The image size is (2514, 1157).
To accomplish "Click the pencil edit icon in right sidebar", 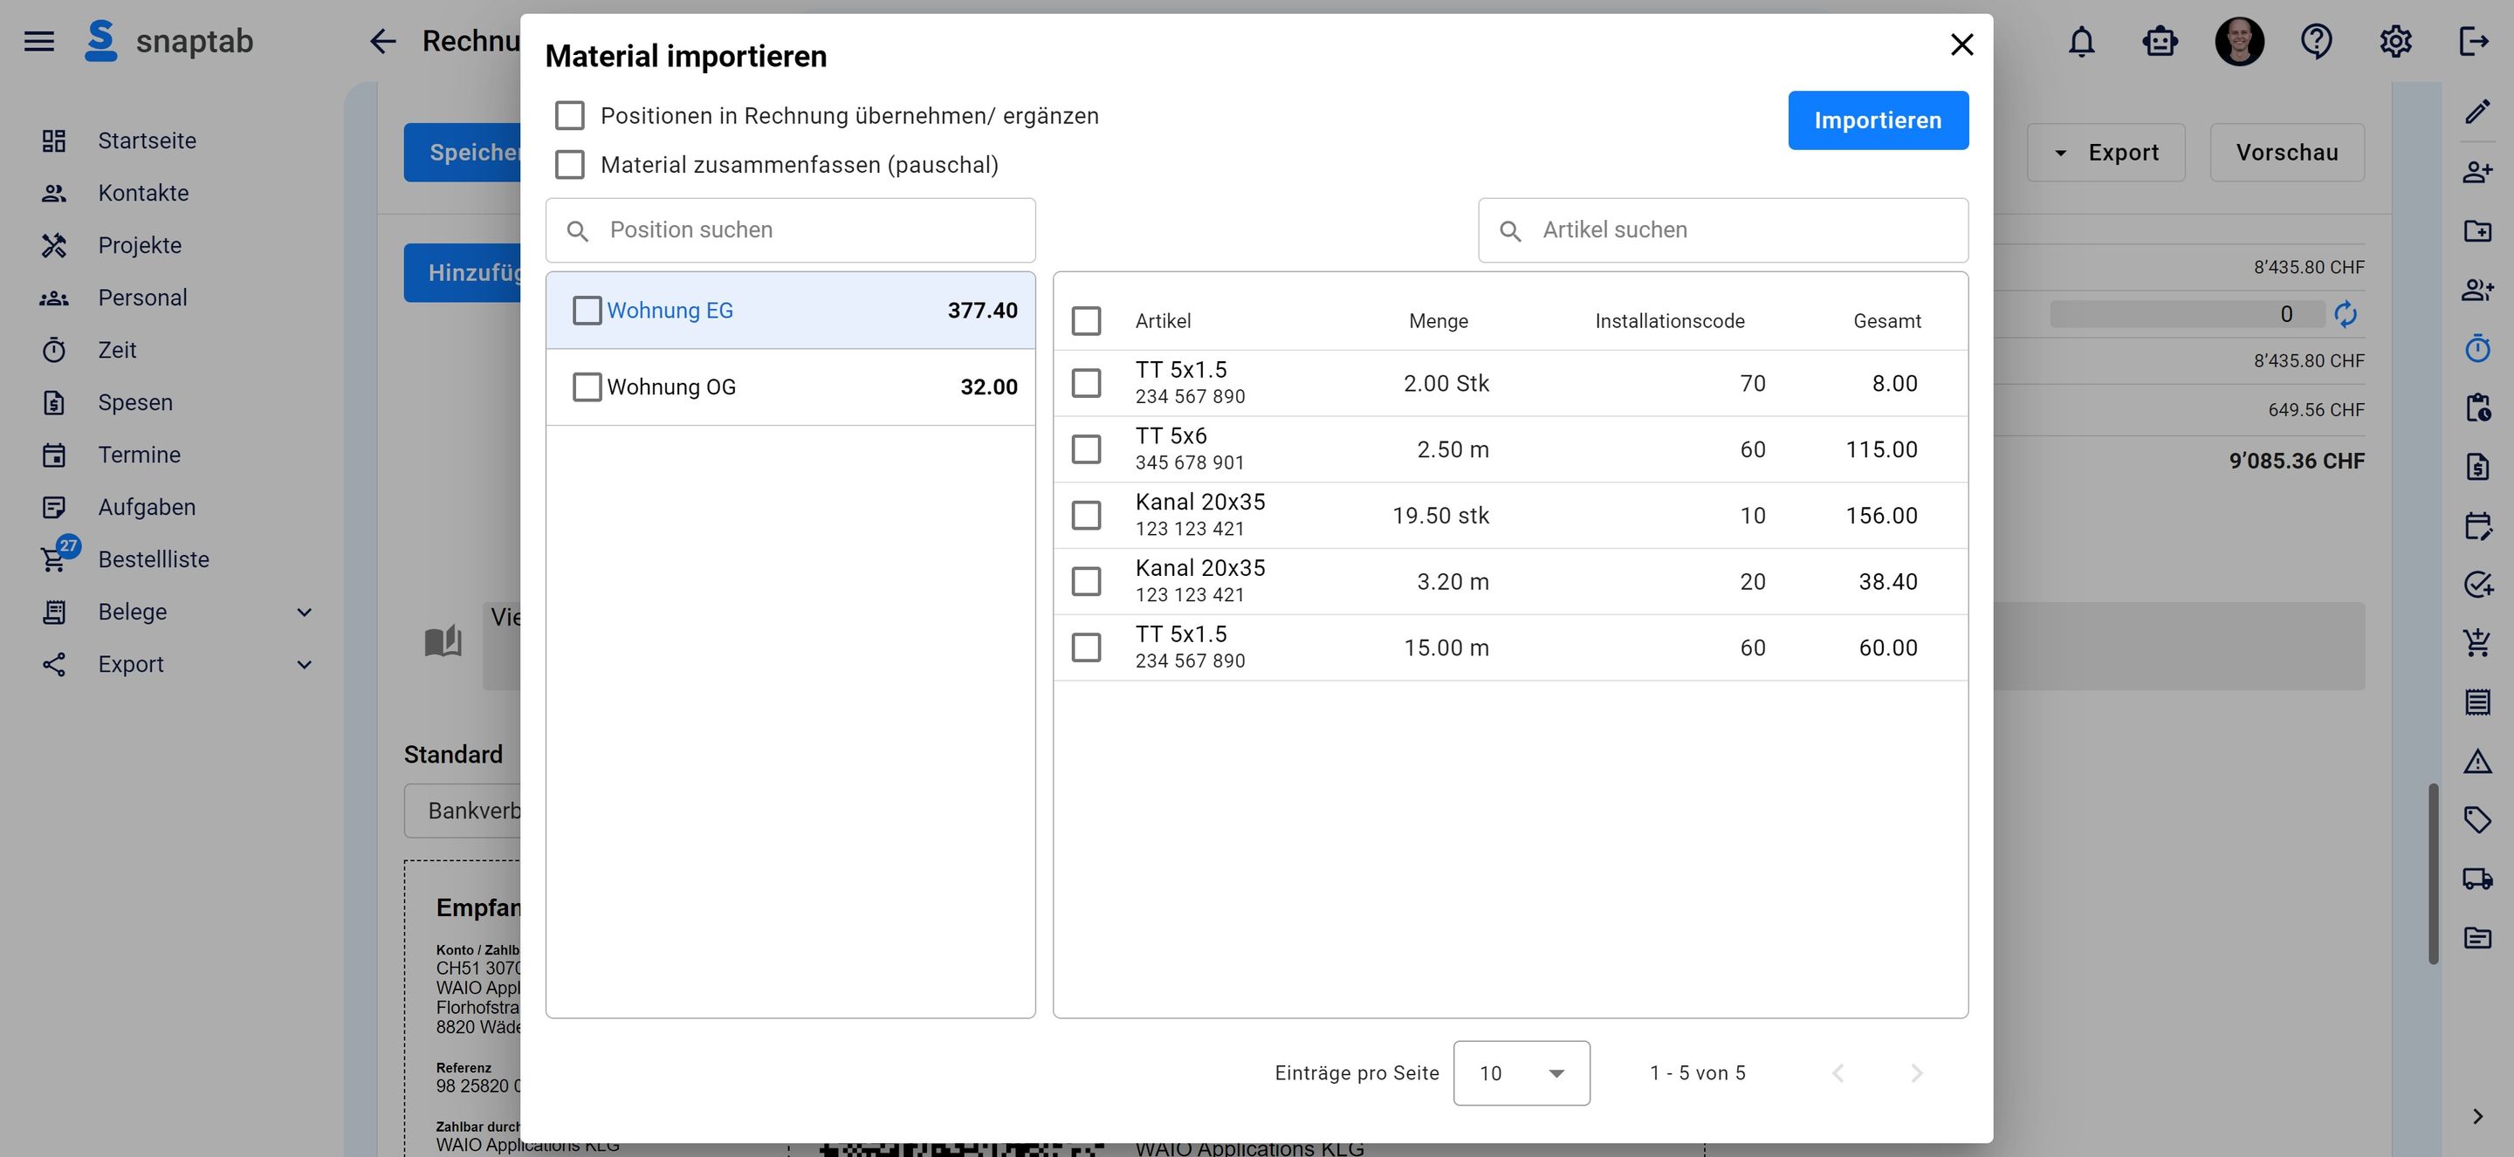I will coord(2477,113).
